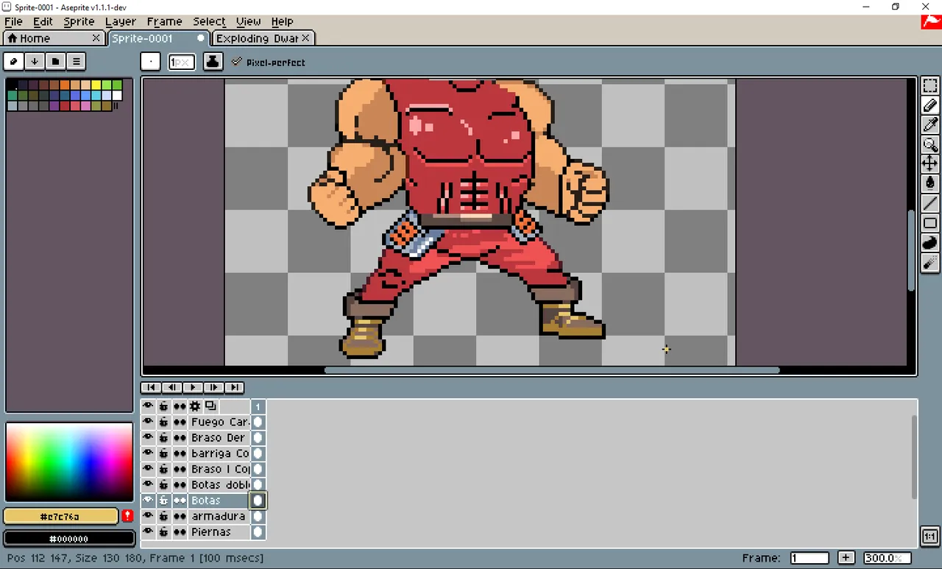942x569 pixels.
Task: Select the Paint Bucket tool
Action: [930, 183]
